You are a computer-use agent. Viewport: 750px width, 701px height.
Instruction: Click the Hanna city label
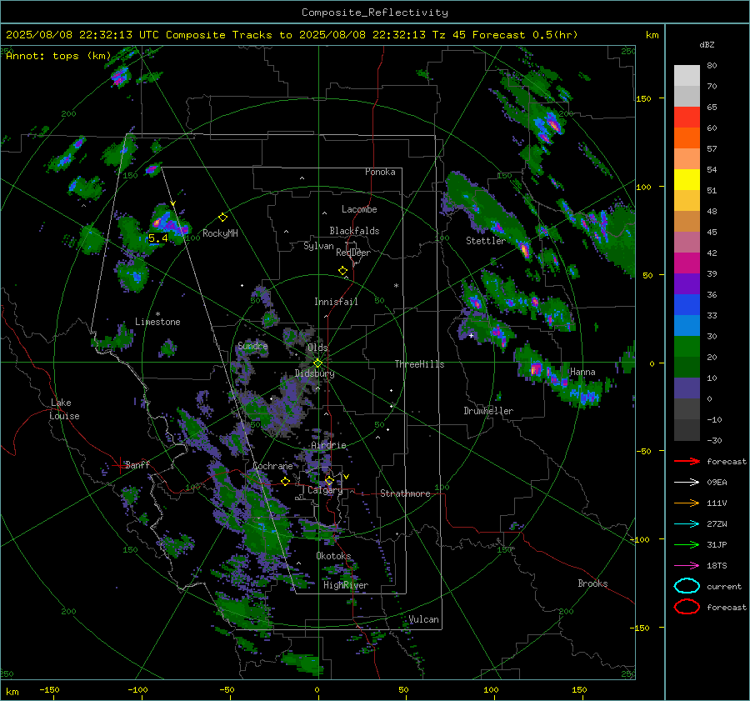click(x=582, y=372)
